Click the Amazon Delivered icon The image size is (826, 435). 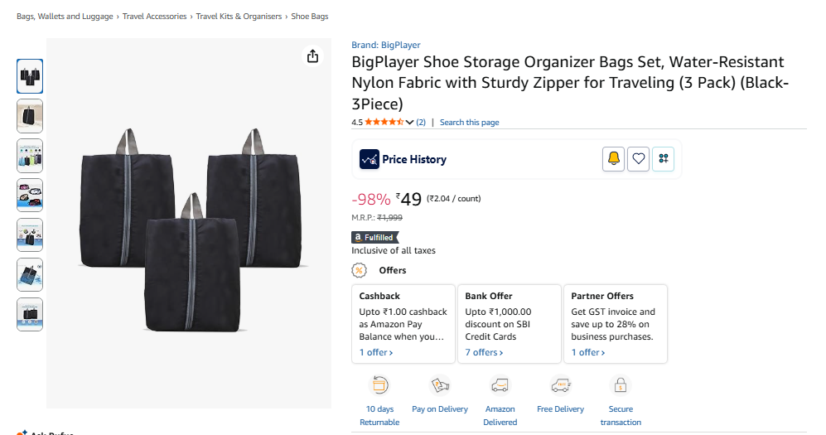point(500,385)
